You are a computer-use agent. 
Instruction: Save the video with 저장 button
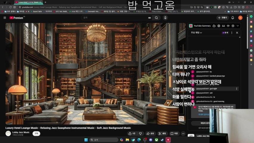[x=174, y=133]
